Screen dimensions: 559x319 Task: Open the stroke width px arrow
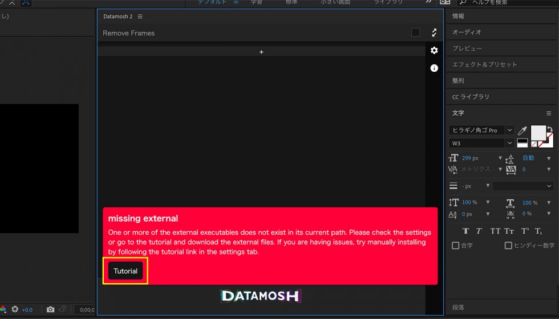coord(488,186)
